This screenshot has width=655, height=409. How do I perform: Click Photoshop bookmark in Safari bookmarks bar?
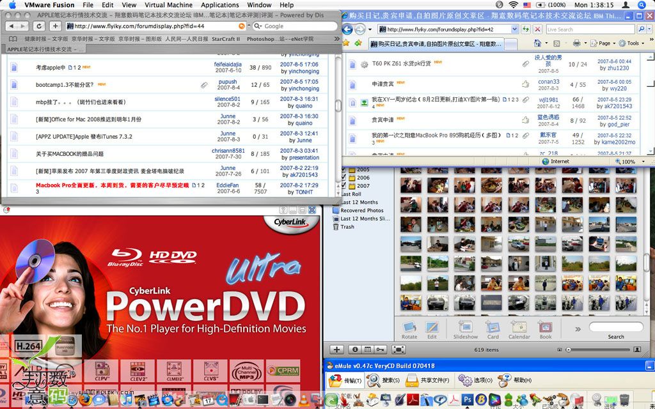[x=280, y=39]
